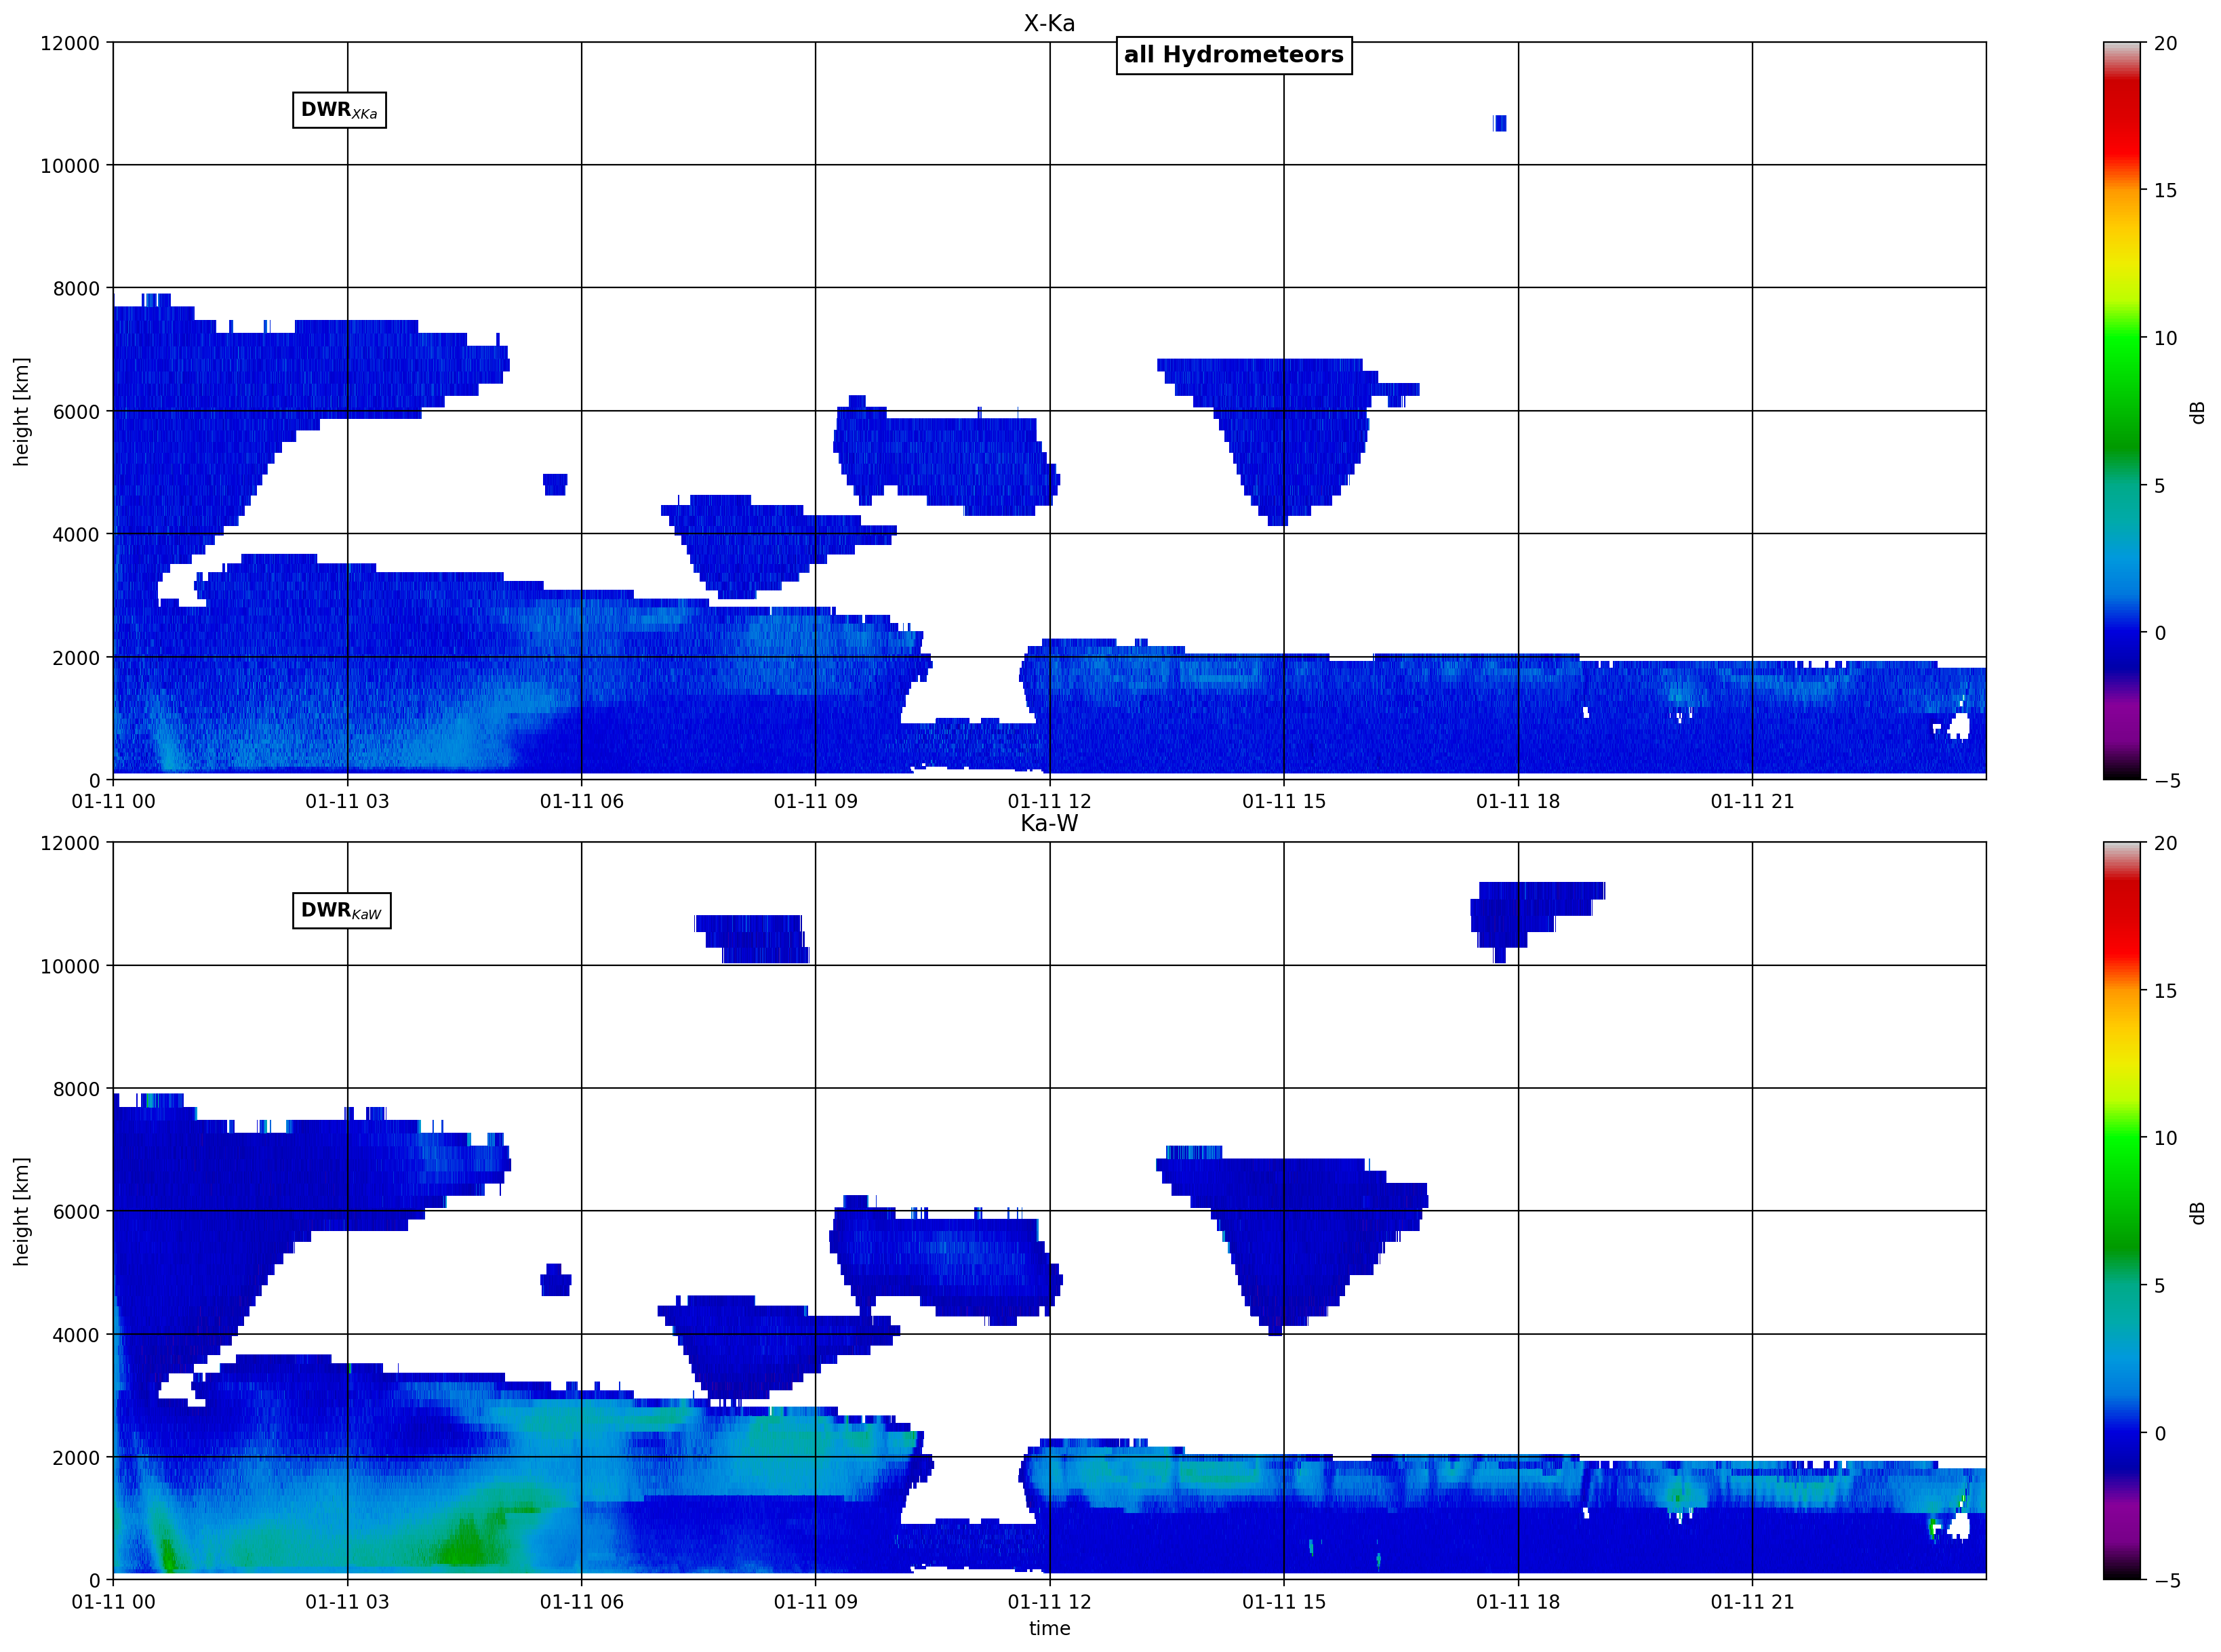Click the DWR KaW label box in bottom plot
2221x1652 pixels.
341,910
